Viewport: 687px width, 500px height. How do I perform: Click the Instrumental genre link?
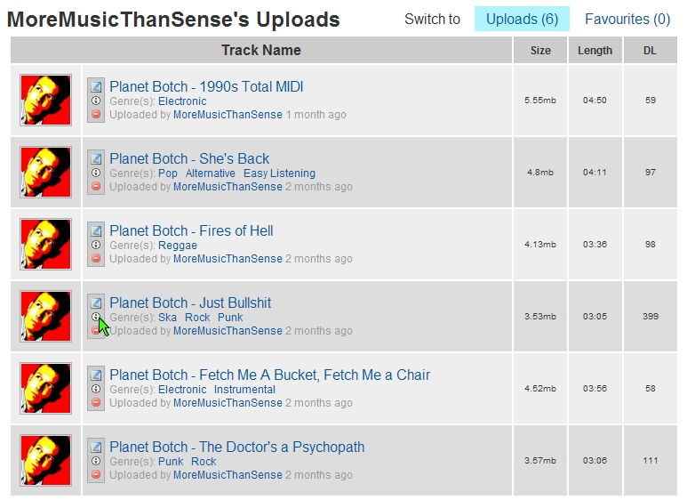pyautogui.click(x=244, y=390)
